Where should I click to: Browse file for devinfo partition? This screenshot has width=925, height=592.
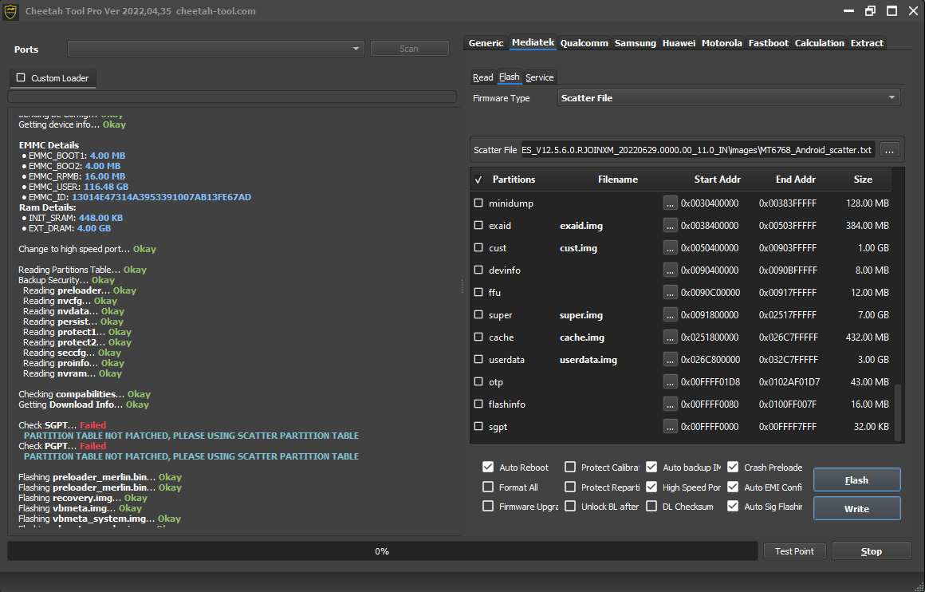pyautogui.click(x=670, y=270)
